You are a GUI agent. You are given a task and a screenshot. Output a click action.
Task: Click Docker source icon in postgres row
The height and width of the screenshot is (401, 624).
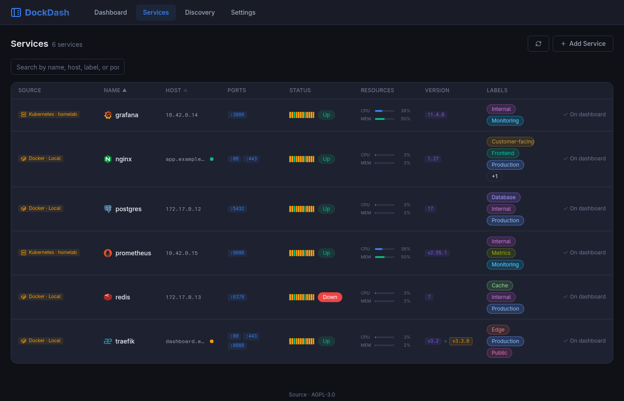click(24, 209)
